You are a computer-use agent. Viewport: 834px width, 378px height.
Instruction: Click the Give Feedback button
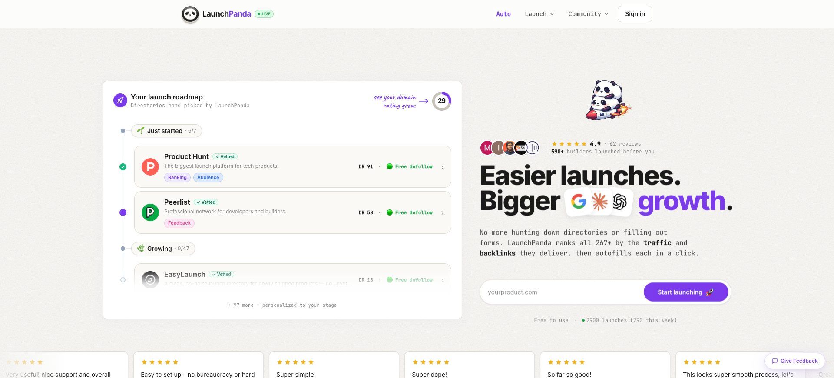pos(795,361)
